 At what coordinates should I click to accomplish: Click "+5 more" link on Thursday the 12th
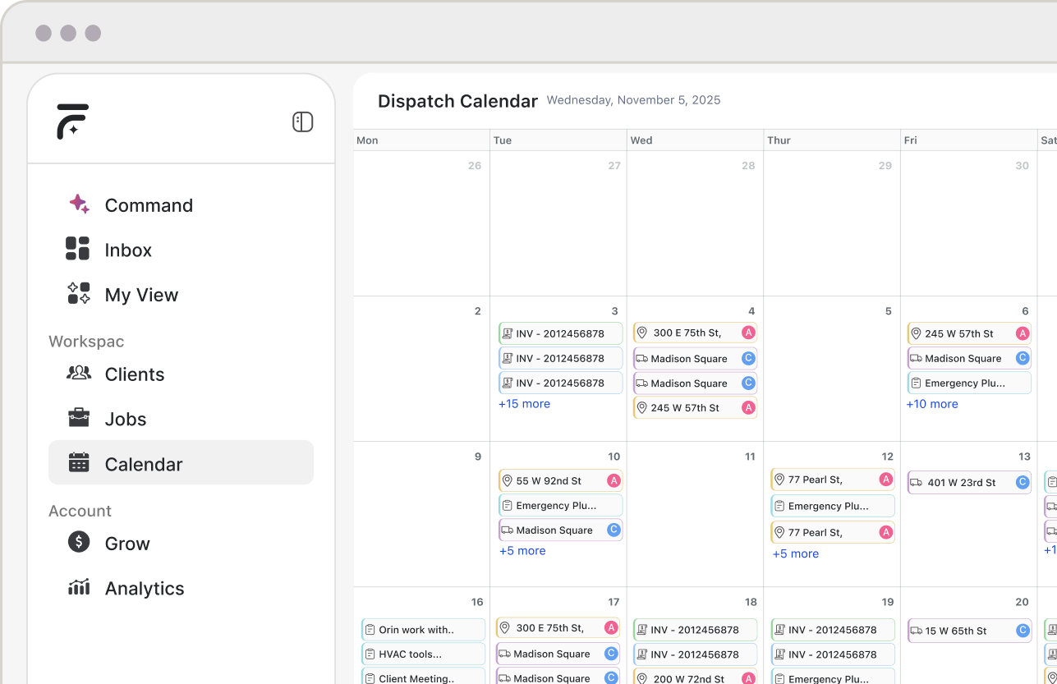(x=795, y=553)
